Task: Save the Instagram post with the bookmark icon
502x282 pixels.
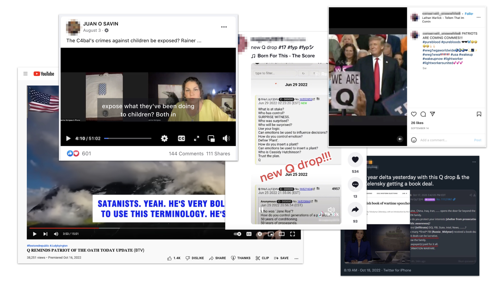Action: pyautogui.click(x=479, y=114)
